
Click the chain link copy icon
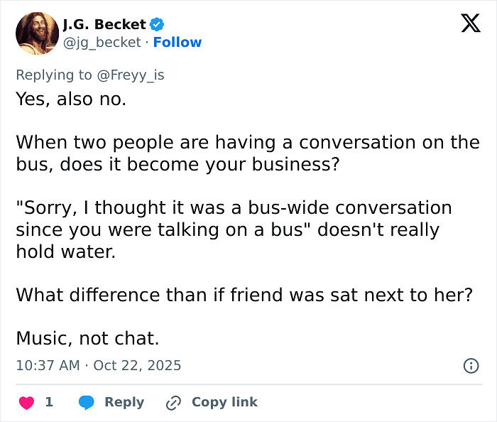coord(173,403)
